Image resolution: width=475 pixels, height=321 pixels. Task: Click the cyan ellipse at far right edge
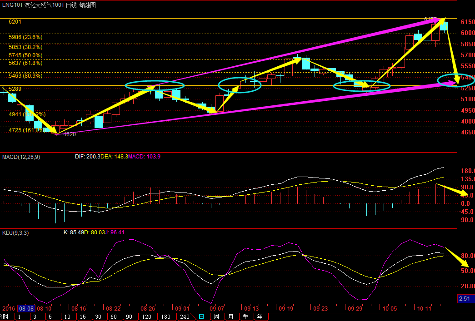[x=456, y=81]
